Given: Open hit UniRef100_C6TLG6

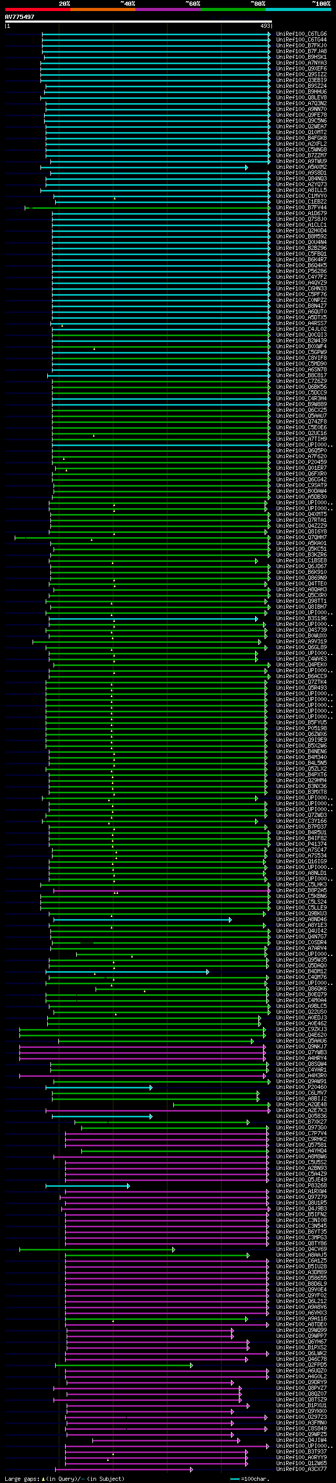Looking at the screenshot, I should [x=301, y=35].
